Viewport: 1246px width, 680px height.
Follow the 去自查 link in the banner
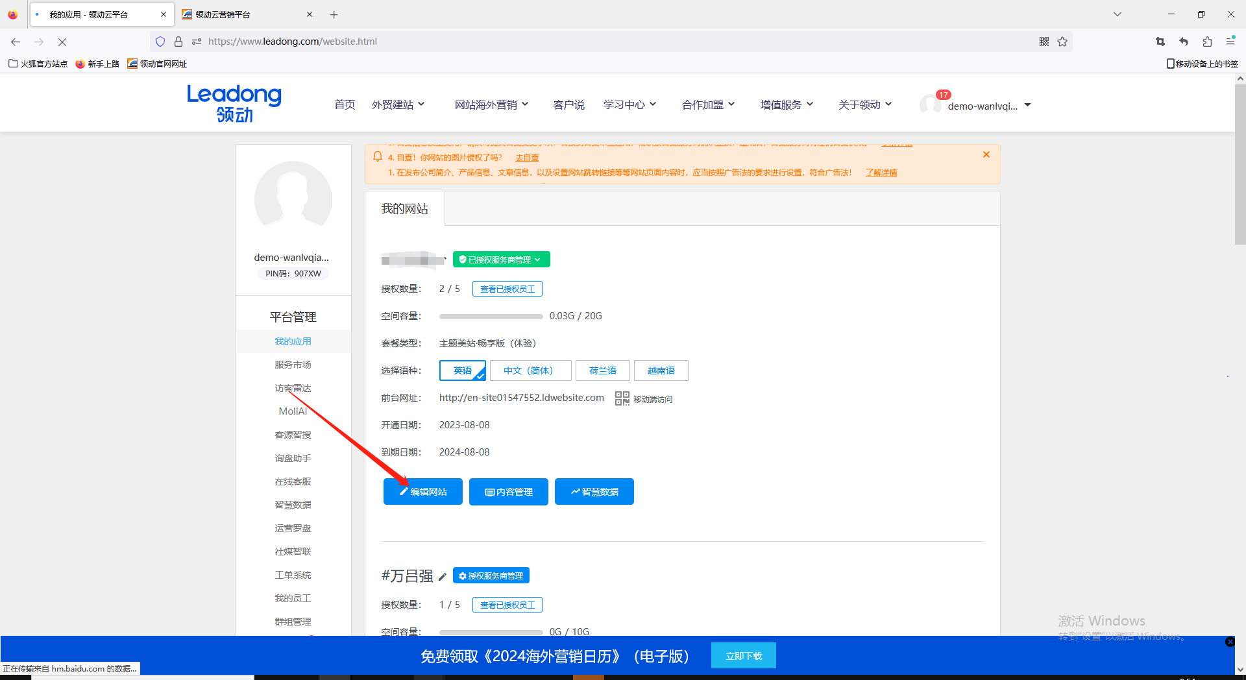526,157
